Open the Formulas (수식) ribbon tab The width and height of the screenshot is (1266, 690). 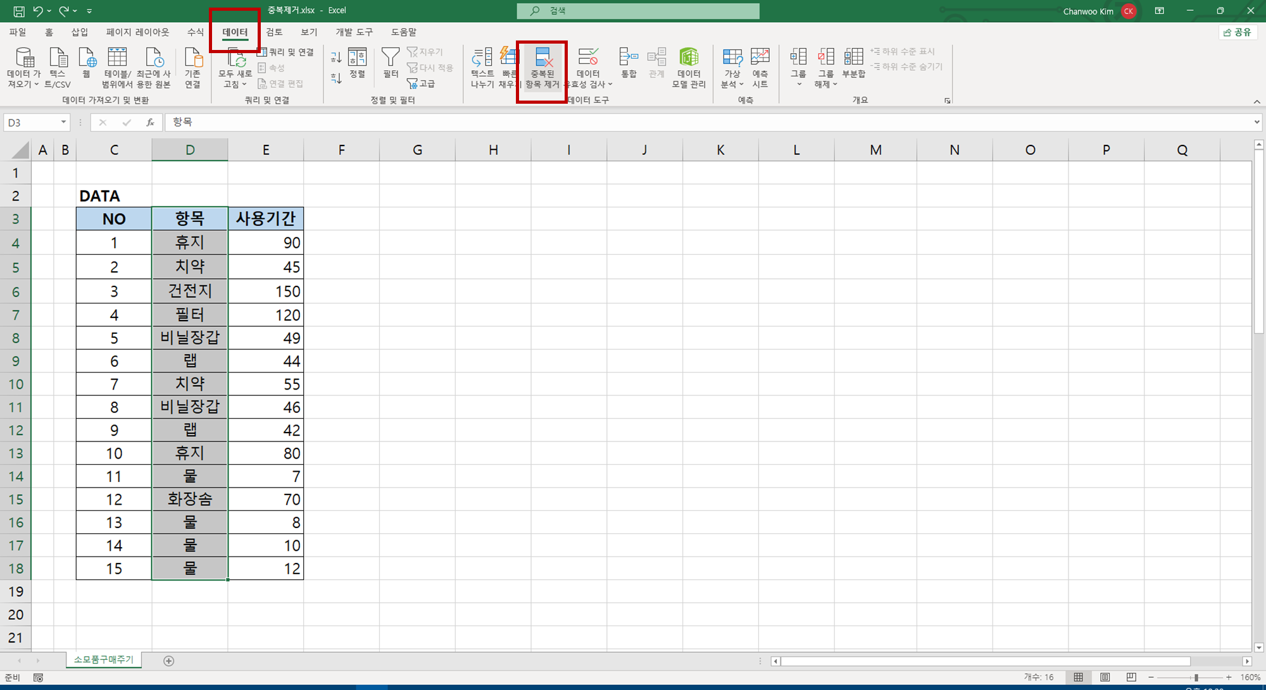point(196,32)
